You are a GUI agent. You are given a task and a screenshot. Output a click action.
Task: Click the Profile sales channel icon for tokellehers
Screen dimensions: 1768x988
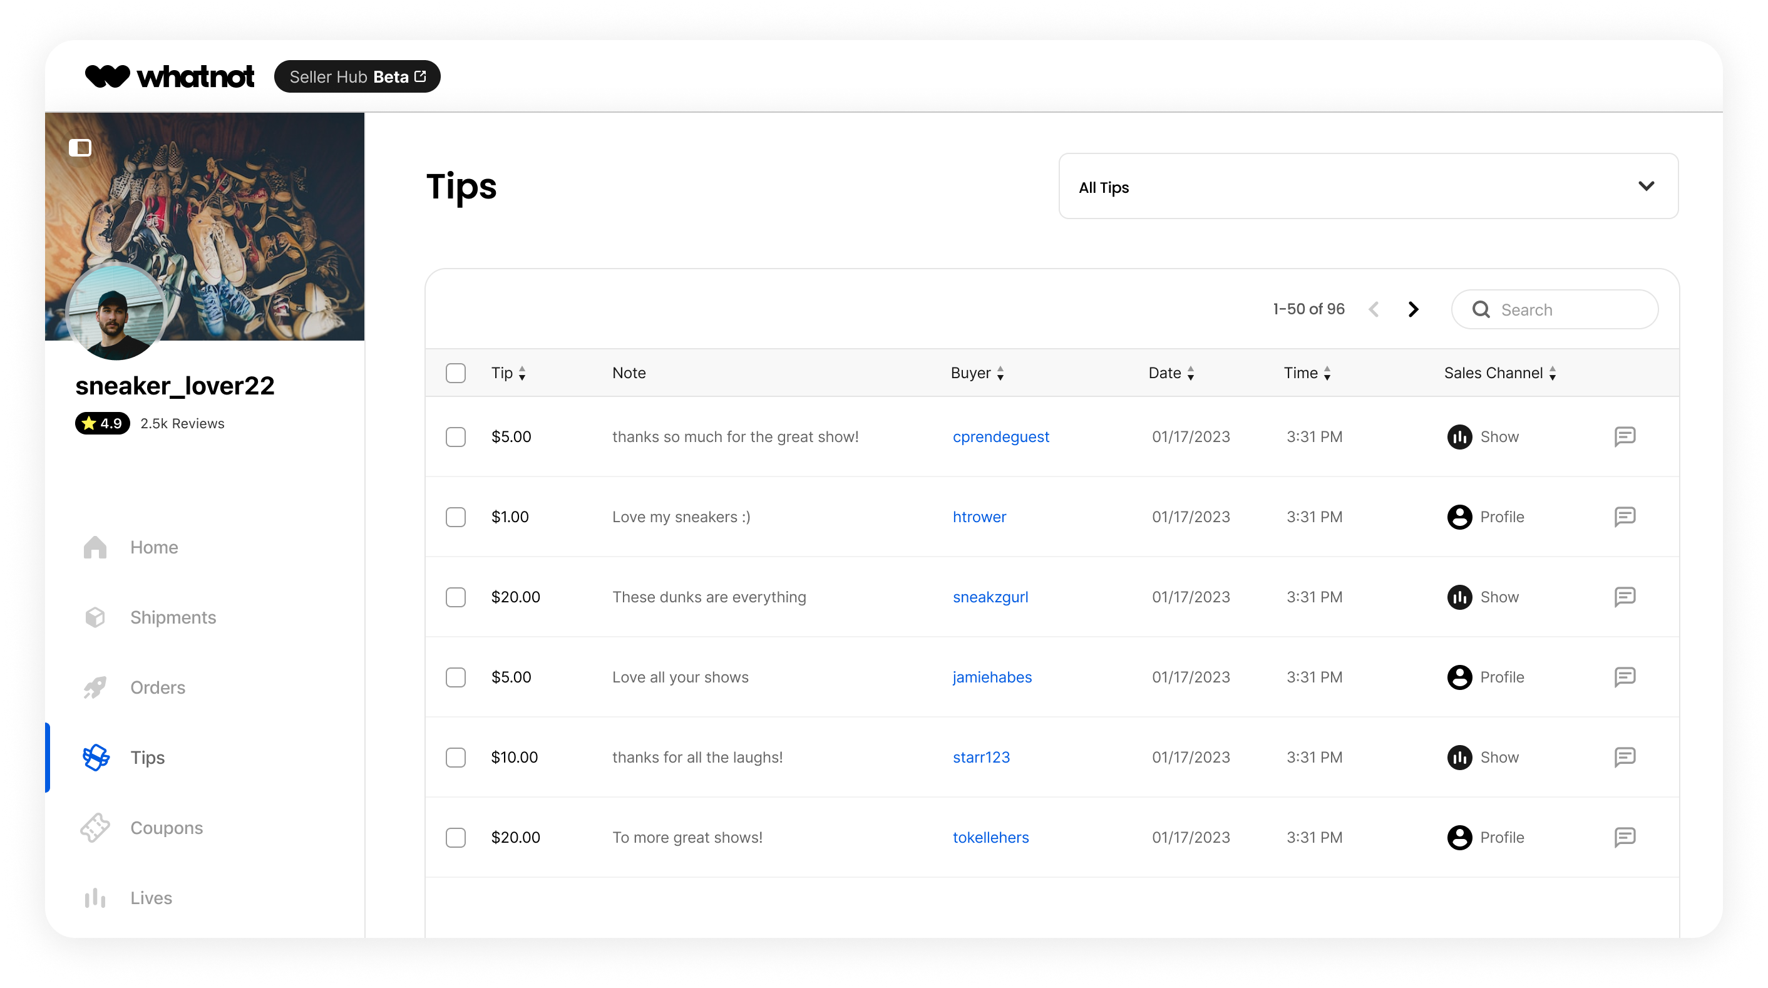click(1458, 836)
